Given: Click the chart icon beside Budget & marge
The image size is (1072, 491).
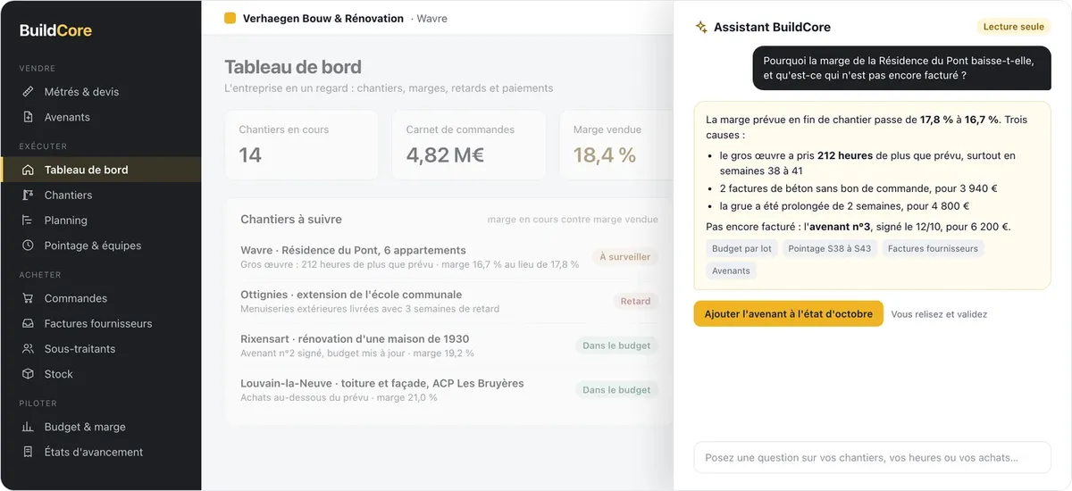Looking at the screenshot, I should tap(28, 427).
